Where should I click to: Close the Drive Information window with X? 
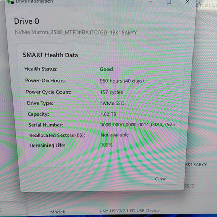(187, 2)
